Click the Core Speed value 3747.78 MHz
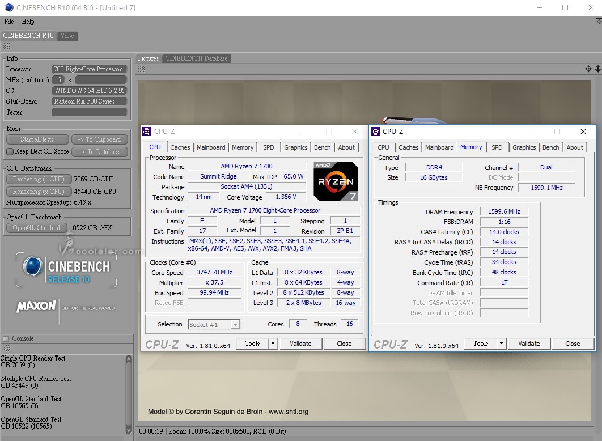 pos(214,273)
